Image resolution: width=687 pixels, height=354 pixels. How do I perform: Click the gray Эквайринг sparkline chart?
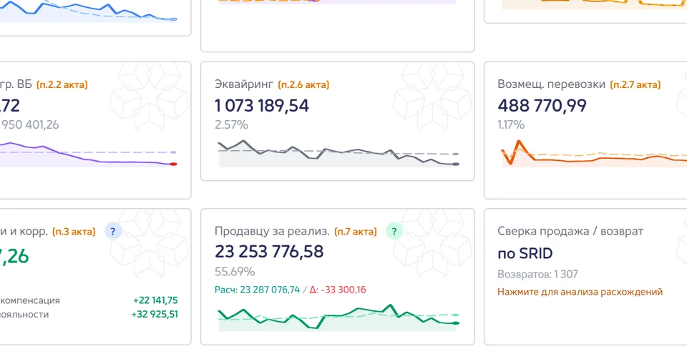pos(338,153)
